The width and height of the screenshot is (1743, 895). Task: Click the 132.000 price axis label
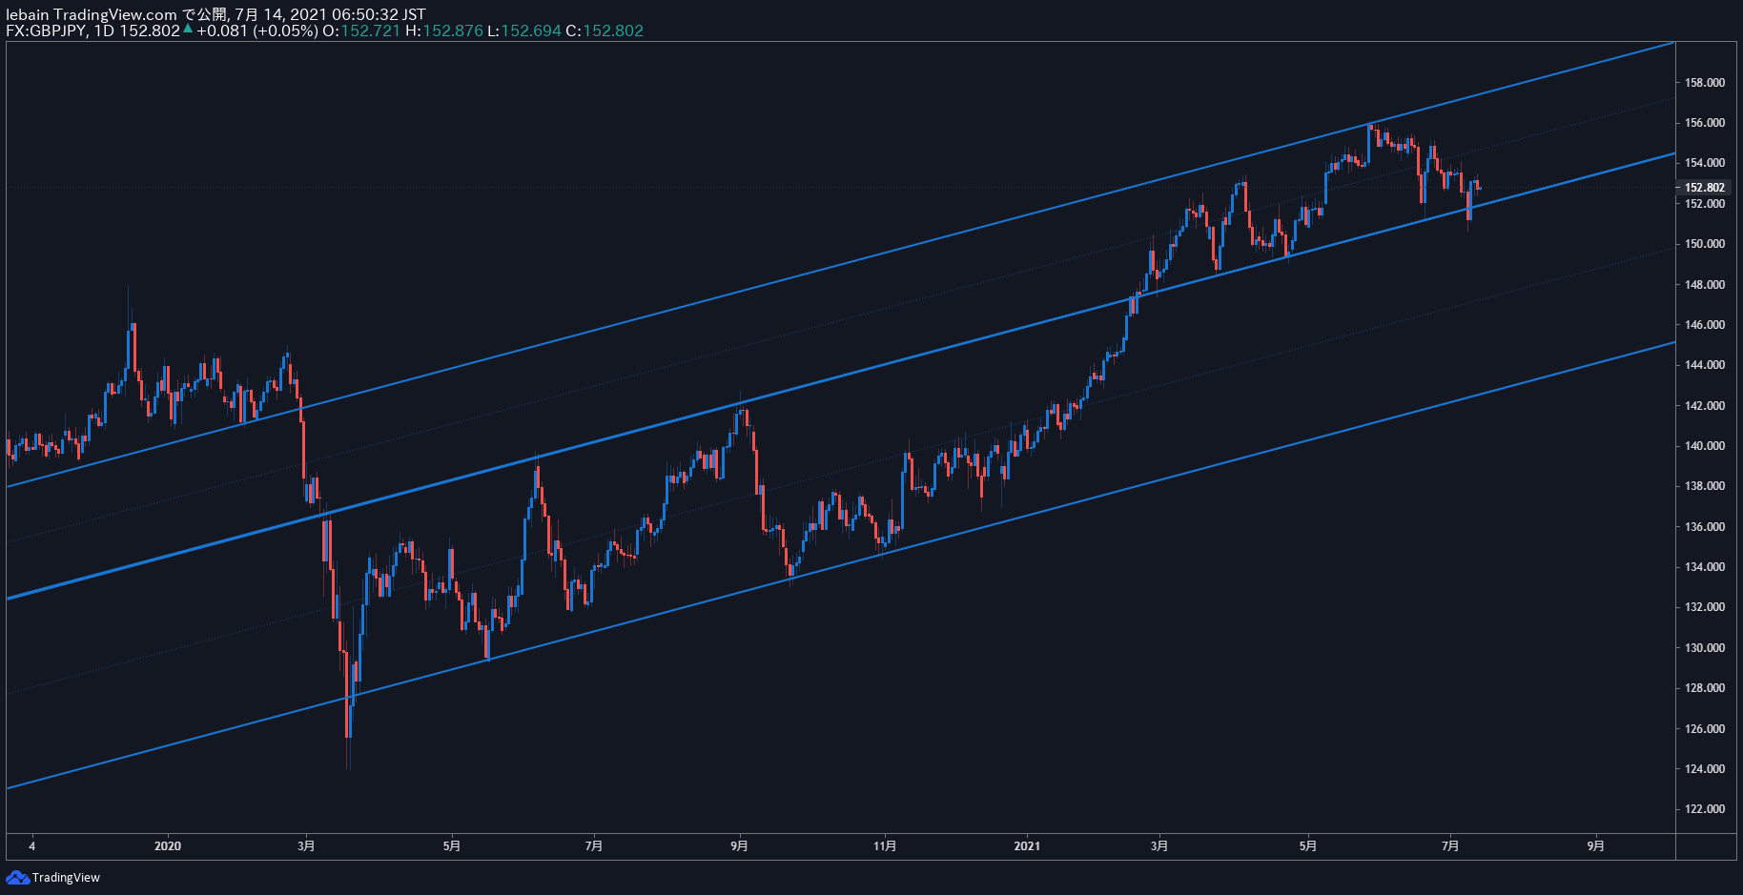(1705, 607)
